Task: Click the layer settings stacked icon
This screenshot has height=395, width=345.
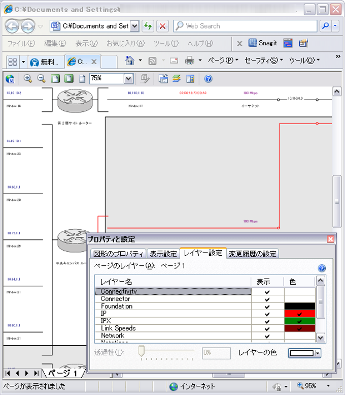Action: pyautogui.click(x=177, y=79)
